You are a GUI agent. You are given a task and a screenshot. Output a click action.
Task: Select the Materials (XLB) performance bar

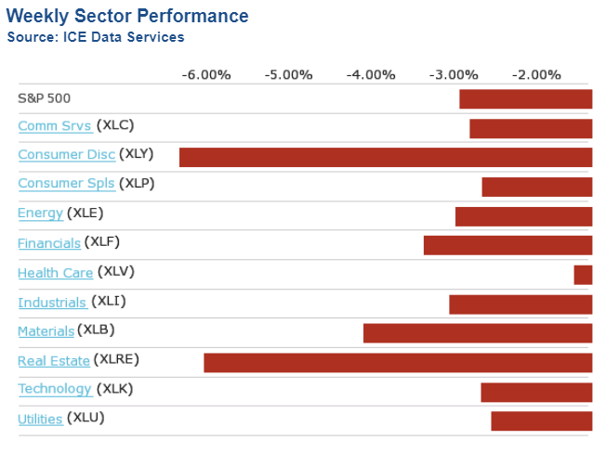tap(478, 333)
